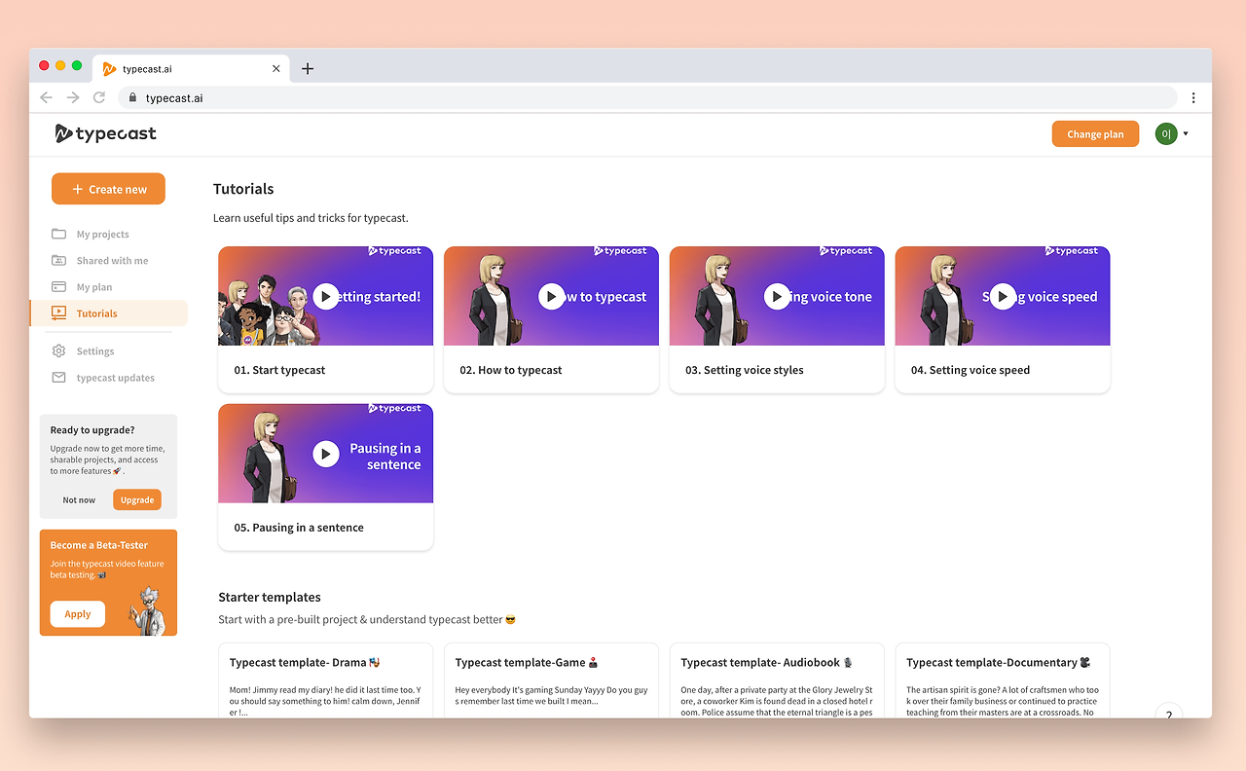1246x771 pixels.
Task: Play the Pausing in a sentence video
Action: click(326, 454)
